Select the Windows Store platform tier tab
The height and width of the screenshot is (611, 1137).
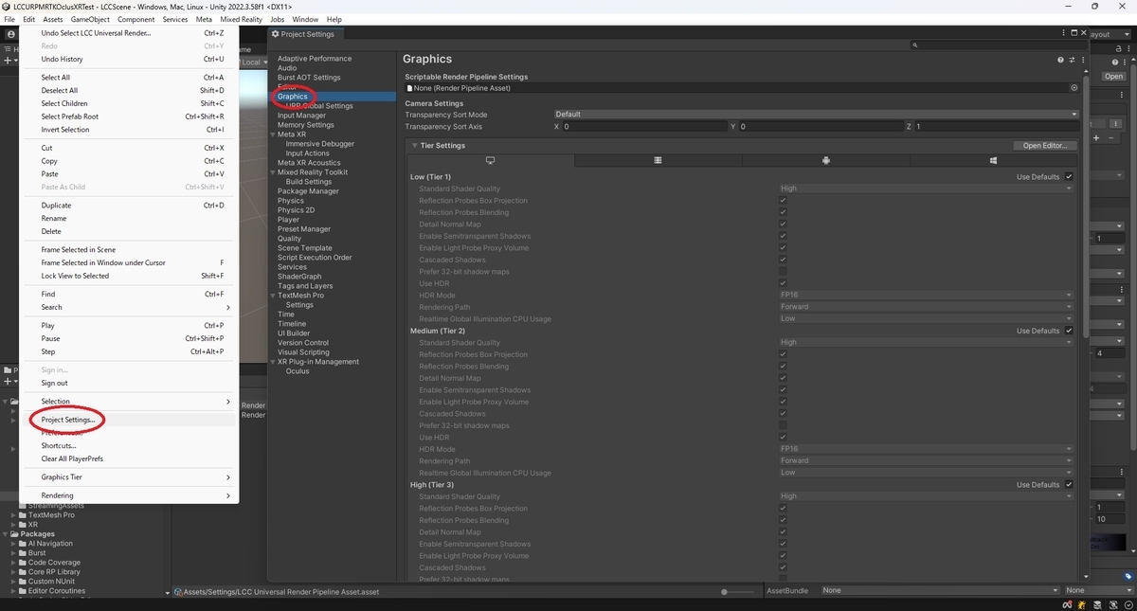click(993, 161)
